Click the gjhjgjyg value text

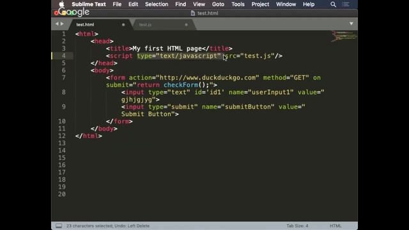[137, 100]
